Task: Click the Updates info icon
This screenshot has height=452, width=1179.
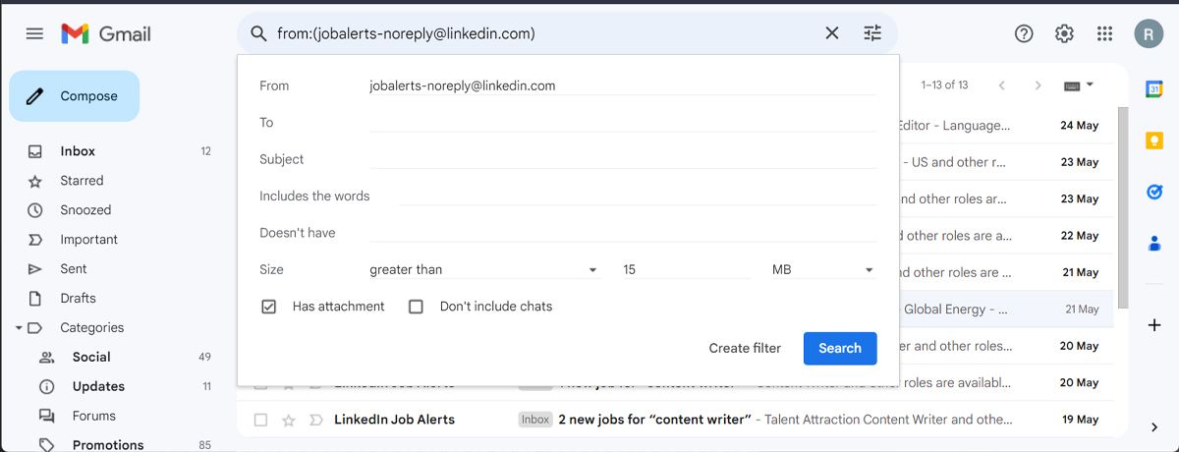Action: tap(46, 387)
